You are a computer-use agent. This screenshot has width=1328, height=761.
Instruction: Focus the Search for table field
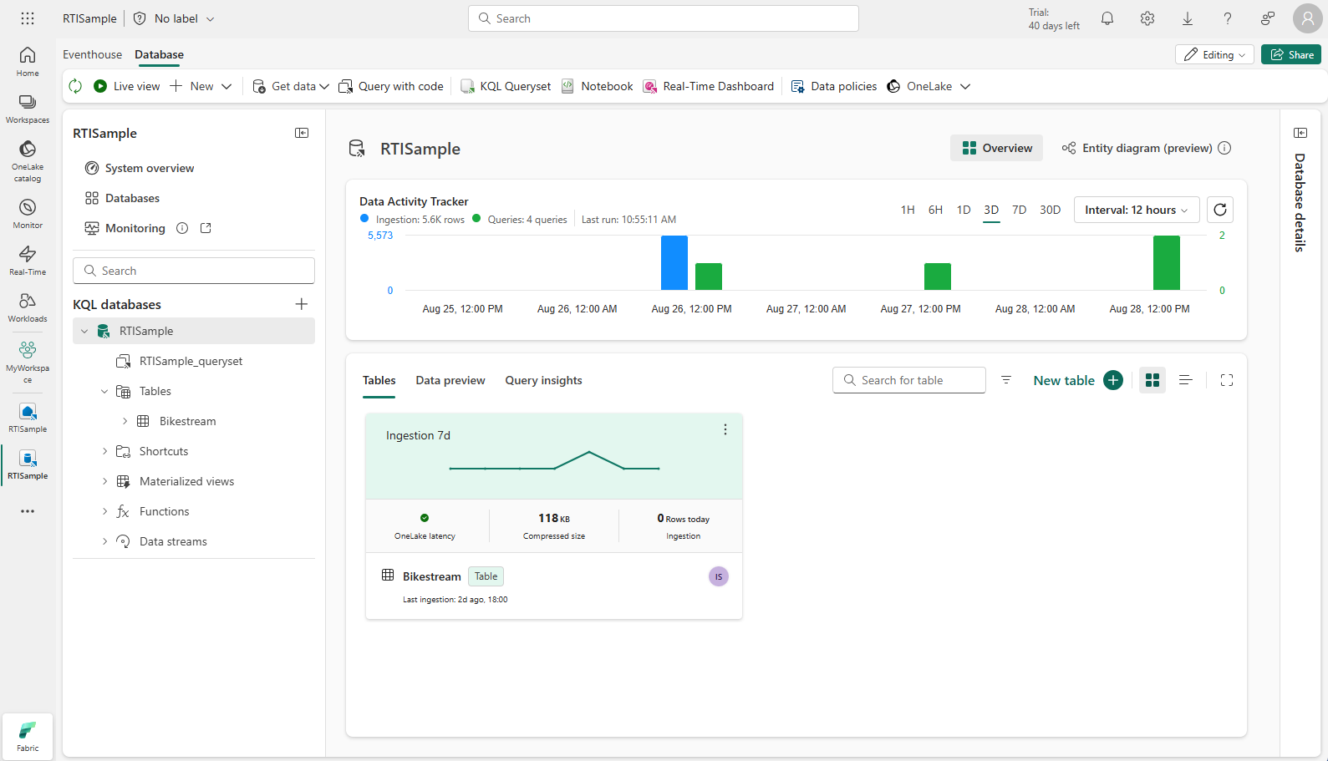(x=909, y=380)
